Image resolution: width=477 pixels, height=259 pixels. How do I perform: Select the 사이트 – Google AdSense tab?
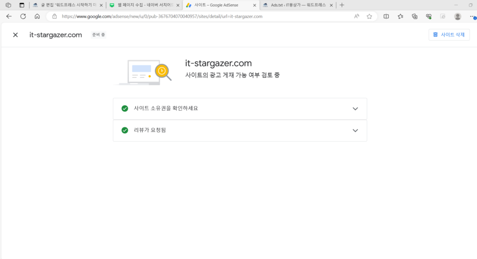[221, 5]
